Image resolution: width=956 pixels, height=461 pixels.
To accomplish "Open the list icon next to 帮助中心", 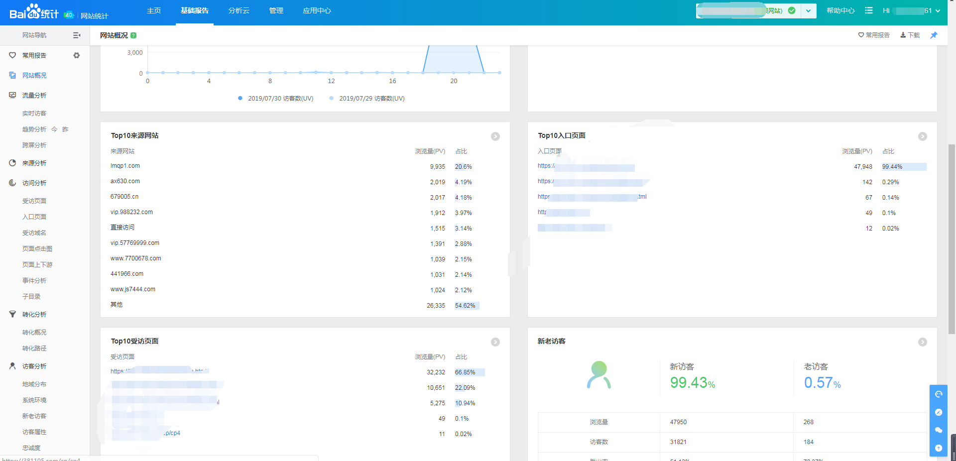I will 869,10.
